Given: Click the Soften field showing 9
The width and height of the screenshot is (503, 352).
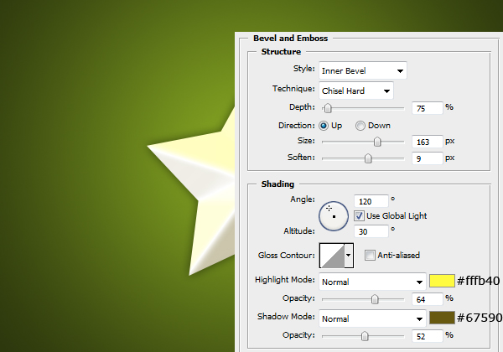Looking at the screenshot, I should (428, 158).
